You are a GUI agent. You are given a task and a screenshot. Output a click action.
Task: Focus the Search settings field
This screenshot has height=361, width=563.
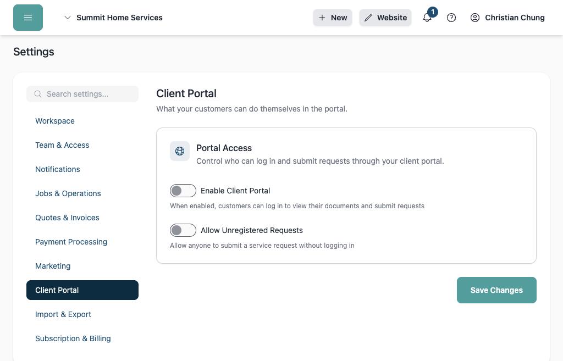point(82,94)
